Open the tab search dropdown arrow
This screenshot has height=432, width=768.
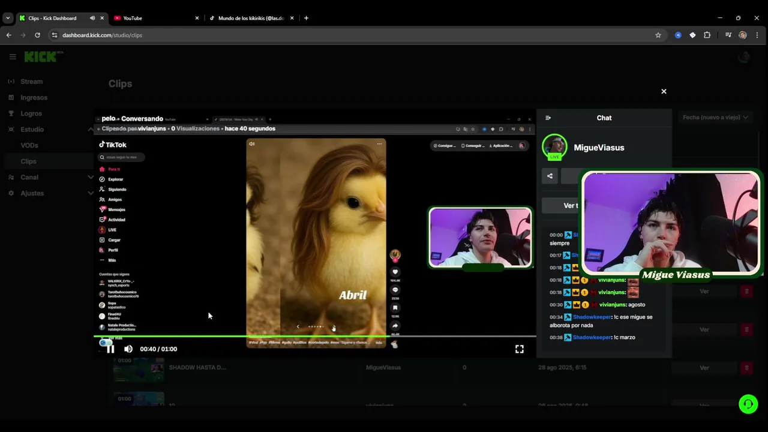[x=8, y=18]
